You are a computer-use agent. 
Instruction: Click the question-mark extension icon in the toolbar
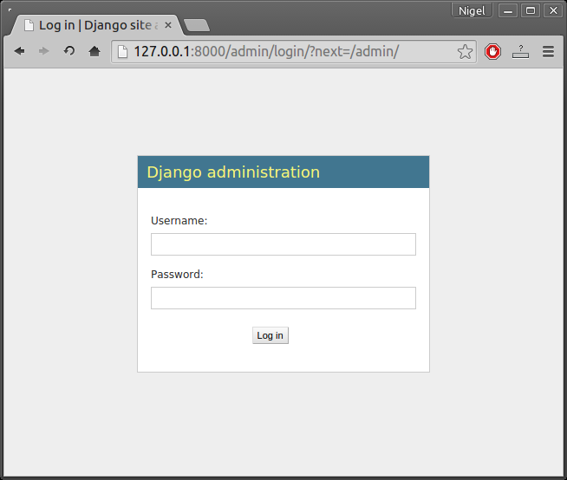pos(520,52)
